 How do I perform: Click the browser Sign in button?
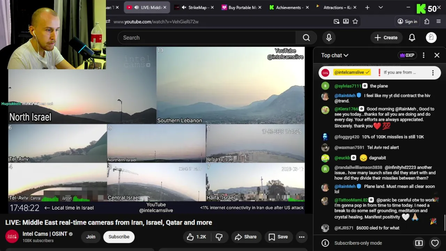coord(407,22)
